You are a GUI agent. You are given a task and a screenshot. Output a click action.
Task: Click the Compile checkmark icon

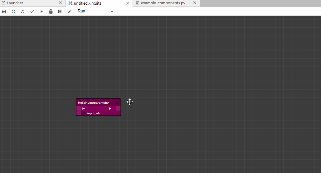tap(32, 11)
